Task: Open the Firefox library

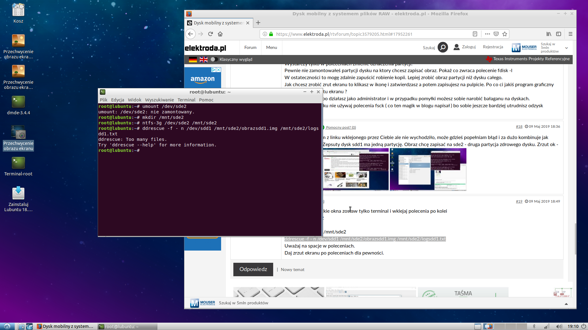Action: 549,34
